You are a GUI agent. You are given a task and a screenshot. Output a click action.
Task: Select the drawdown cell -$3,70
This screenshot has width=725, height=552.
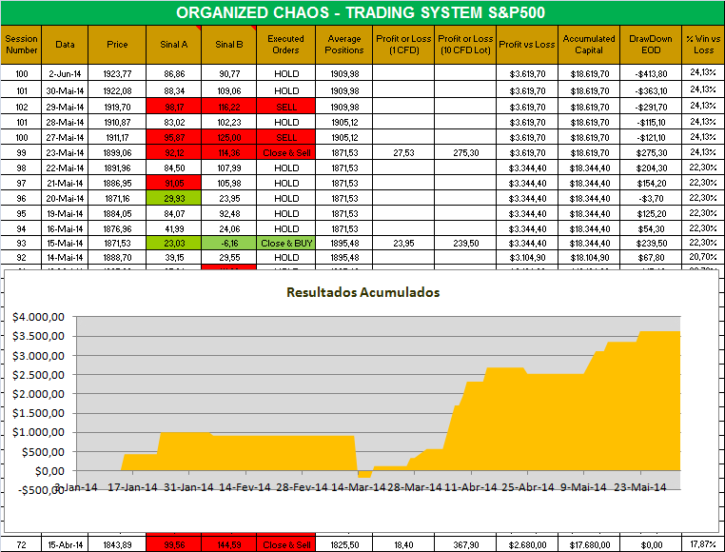coord(651,199)
